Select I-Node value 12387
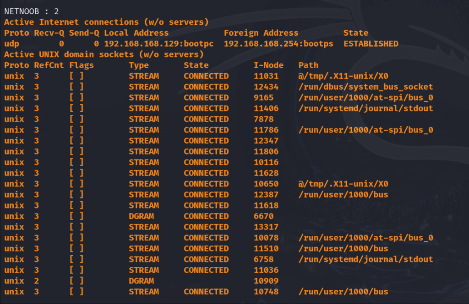Image resolution: width=469 pixels, height=304 pixels. (x=266, y=194)
